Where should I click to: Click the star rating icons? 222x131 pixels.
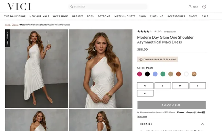tap(145, 31)
